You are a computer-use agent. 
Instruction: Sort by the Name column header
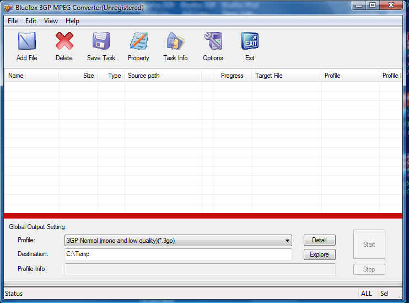pyautogui.click(x=31, y=76)
